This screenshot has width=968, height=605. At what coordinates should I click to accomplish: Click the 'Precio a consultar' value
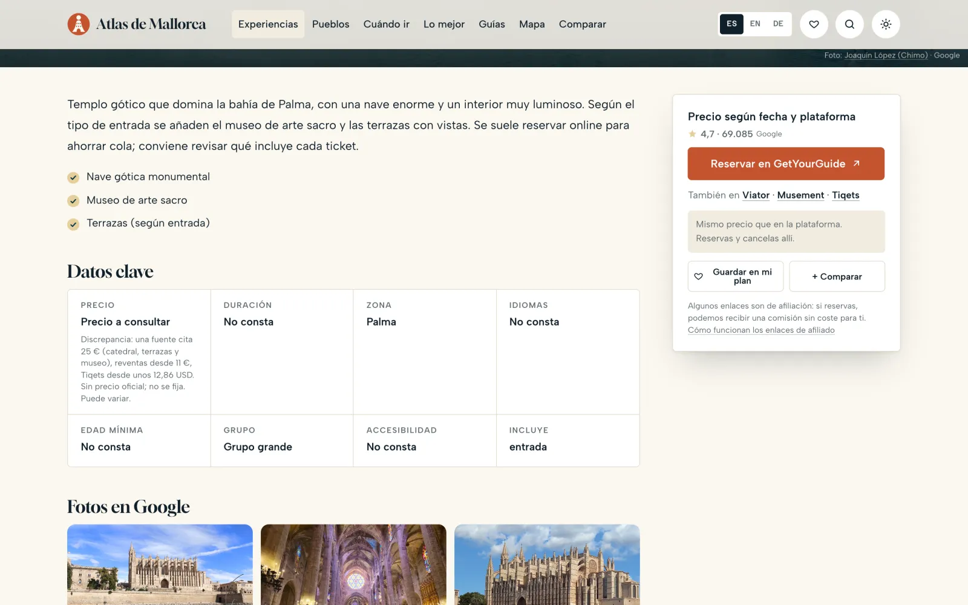[125, 322]
